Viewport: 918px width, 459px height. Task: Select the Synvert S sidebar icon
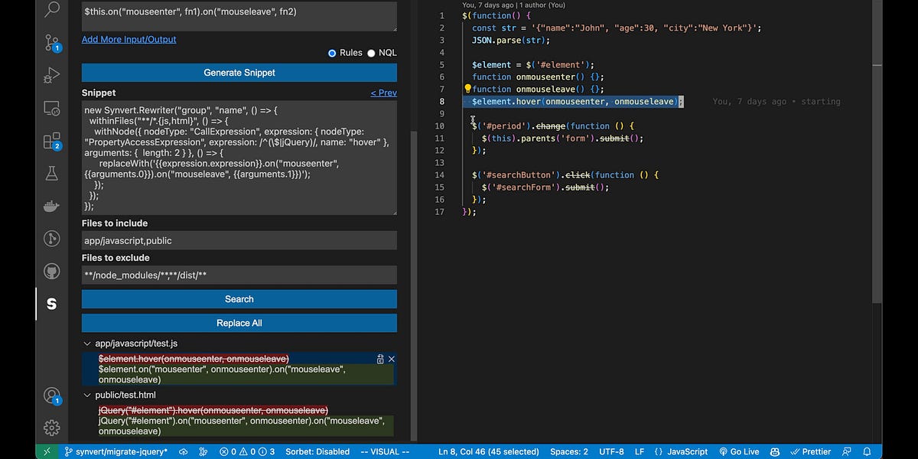click(51, 304)
